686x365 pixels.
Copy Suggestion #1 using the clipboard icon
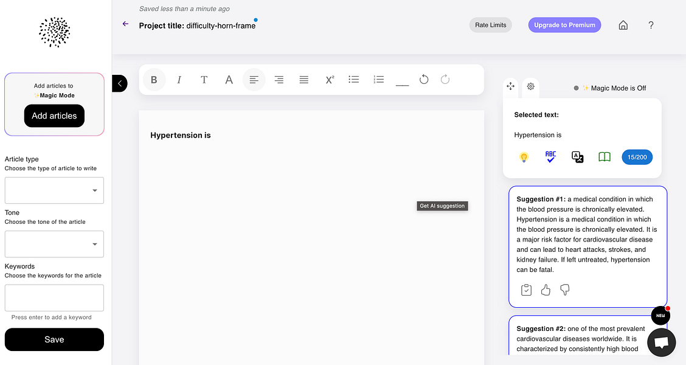(x=526, y=290)
